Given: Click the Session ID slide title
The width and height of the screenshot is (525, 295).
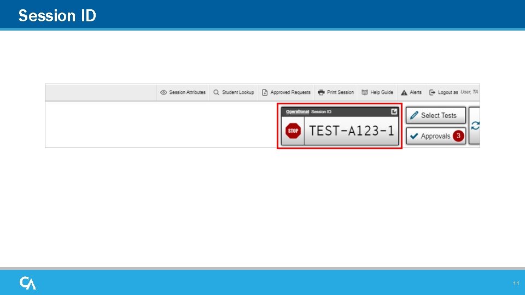Looking at the screenshot, I should click(x=57, y=15).
